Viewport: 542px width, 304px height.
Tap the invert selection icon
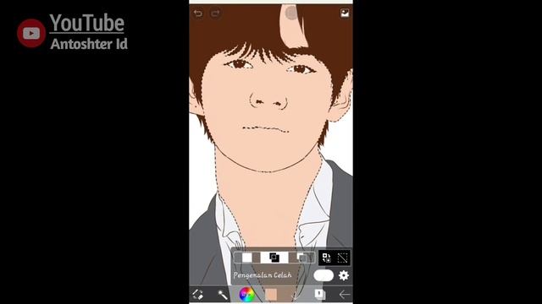326,258
